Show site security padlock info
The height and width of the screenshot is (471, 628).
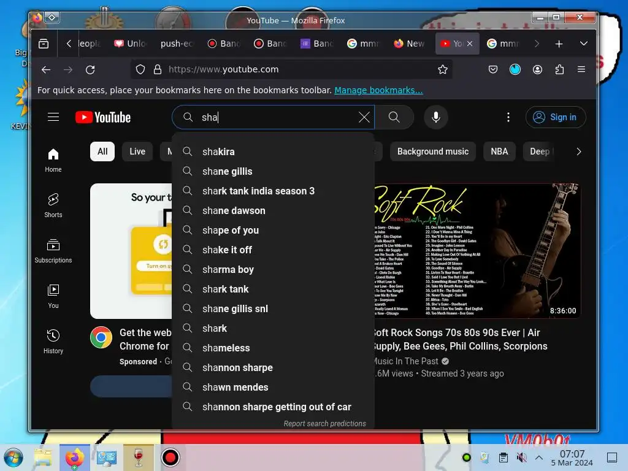click(x=158, y=70)
